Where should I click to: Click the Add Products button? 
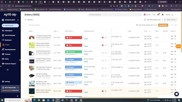(x=10, y=26)
